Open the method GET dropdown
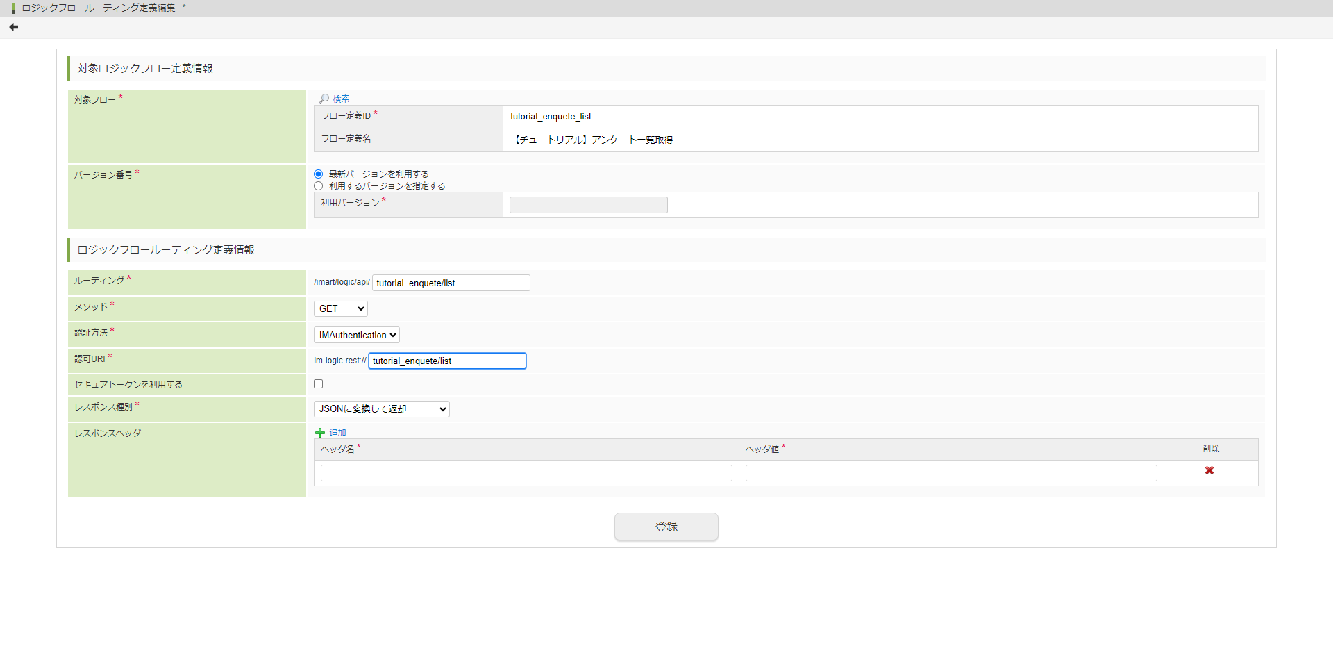The image size is (1333, 662). click(x=340, y=309)
